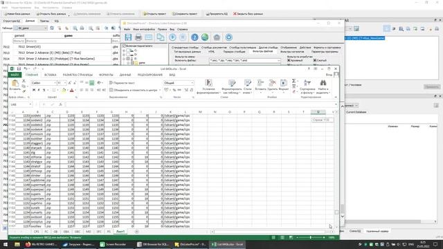
Task: Click the blue play icon in Directory Lister
Action: click(172, 37)
